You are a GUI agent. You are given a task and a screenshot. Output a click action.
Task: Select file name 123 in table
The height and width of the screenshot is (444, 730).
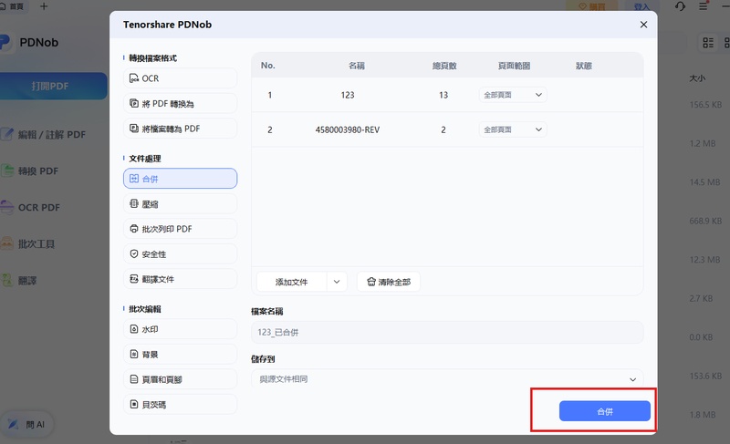click(348, 95)
